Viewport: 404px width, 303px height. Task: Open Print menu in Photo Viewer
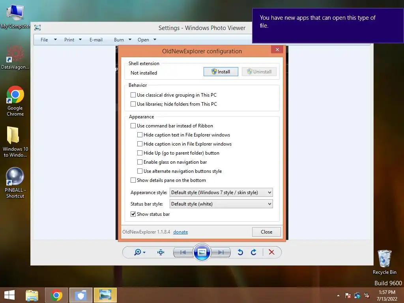coord(73,40)
